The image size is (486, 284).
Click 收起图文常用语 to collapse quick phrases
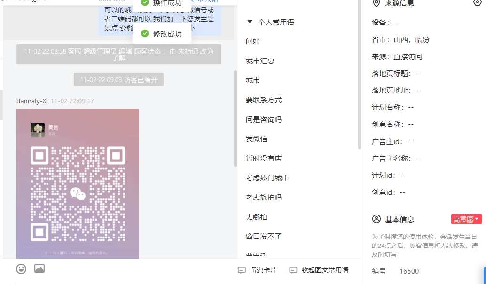pos(319,270)
